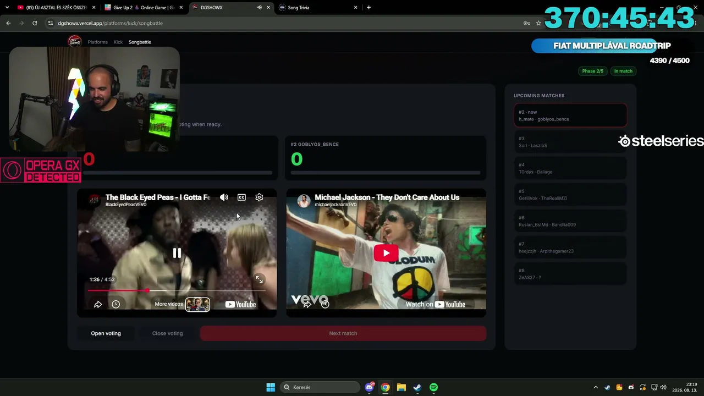Image resolution: width=704 pixels, height=396 pixels.
Task: Click Watch on YouTube for Michael Jackson video
Action: pos(436,304)
